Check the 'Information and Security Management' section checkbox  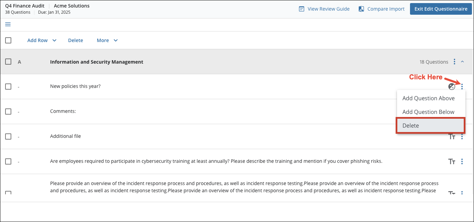point(8,62)
